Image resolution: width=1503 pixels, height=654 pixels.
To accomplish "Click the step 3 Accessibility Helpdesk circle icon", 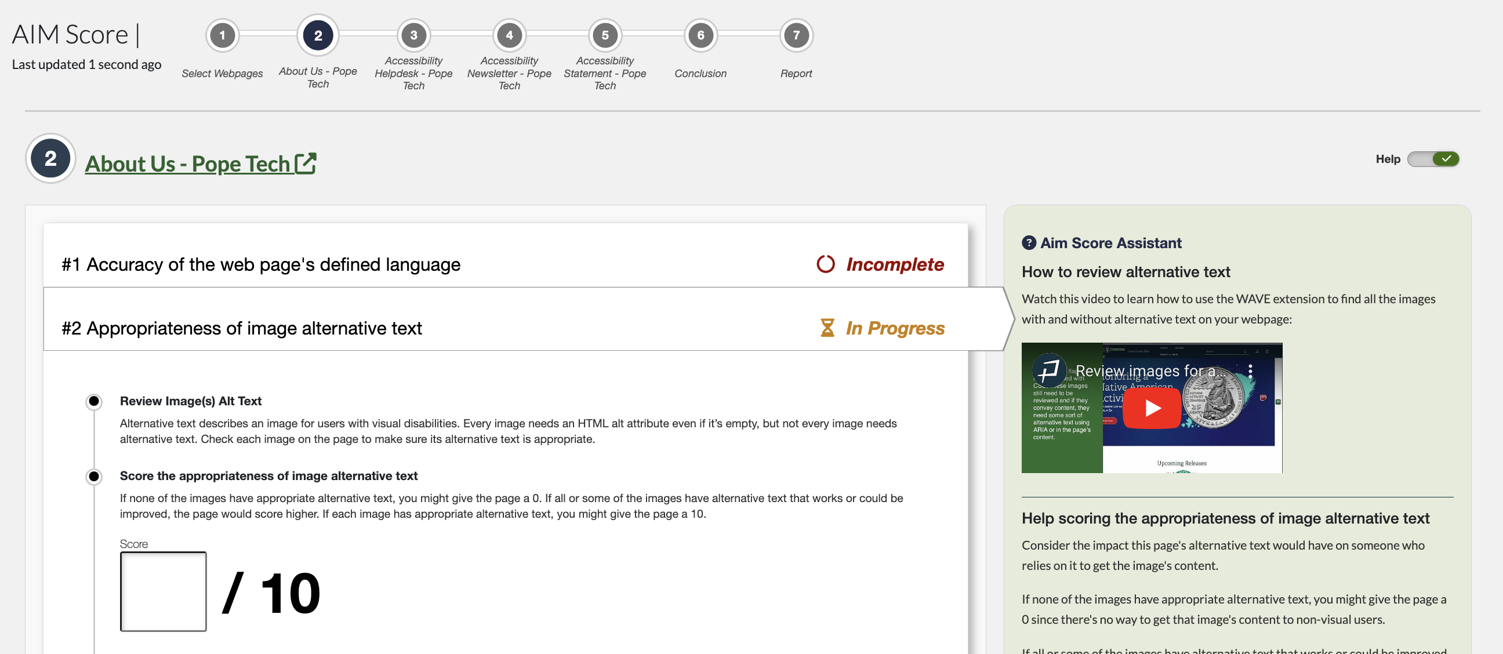I will pos(413,35).
